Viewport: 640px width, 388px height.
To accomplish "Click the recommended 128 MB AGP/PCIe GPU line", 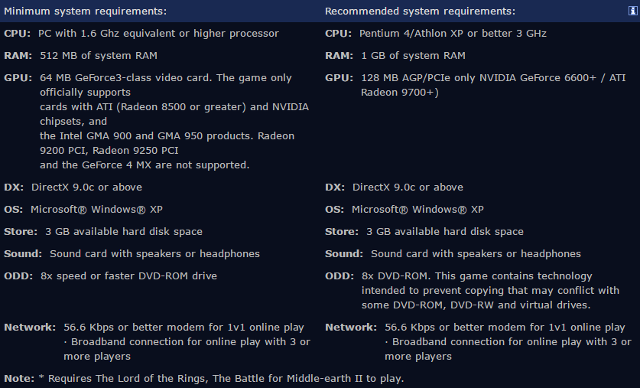I will 495,78.
